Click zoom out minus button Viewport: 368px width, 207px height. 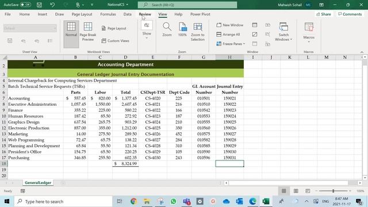coord(316,191)
